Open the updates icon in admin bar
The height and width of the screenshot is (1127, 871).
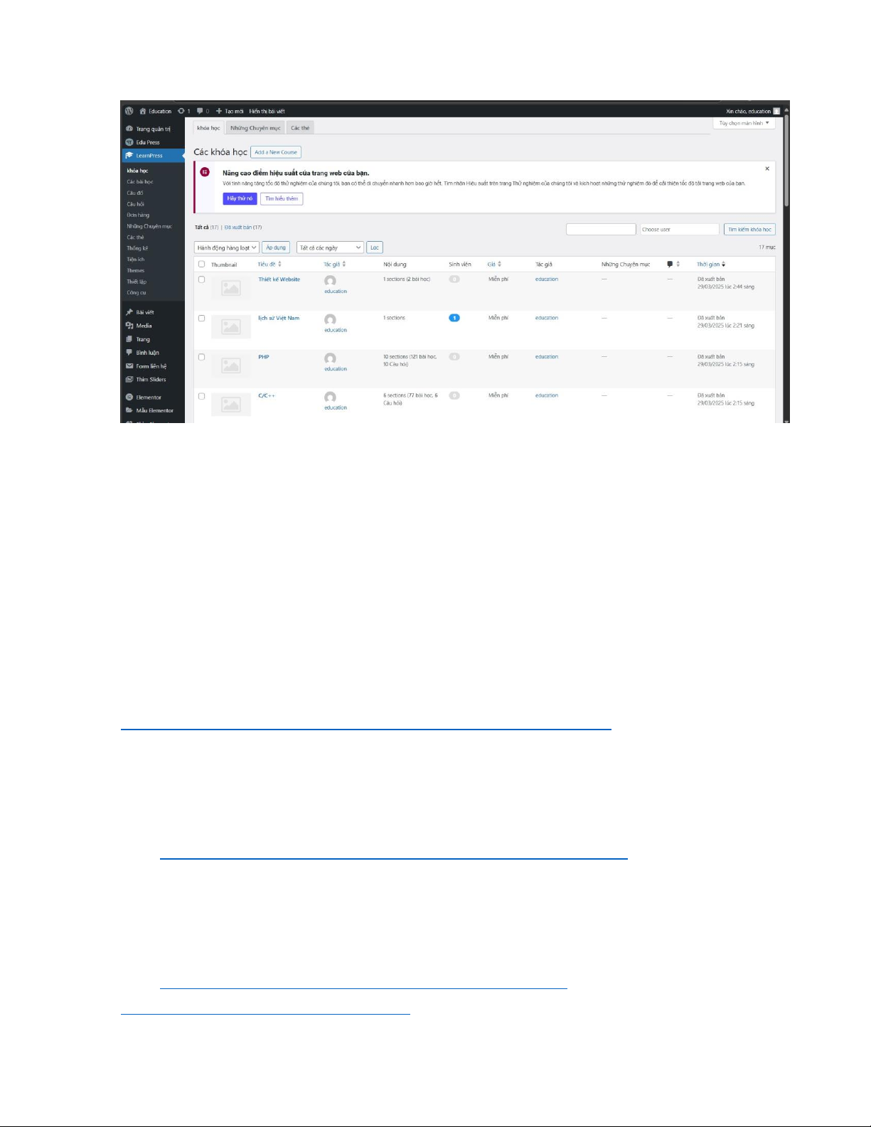click(181, 111)
